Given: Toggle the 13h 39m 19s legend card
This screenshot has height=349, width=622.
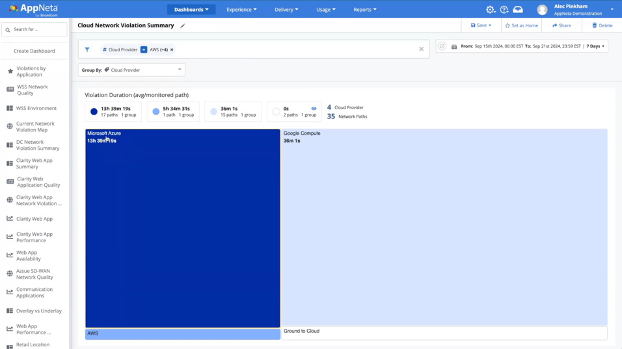Looking at the screenshot, I should pos(113,111).
